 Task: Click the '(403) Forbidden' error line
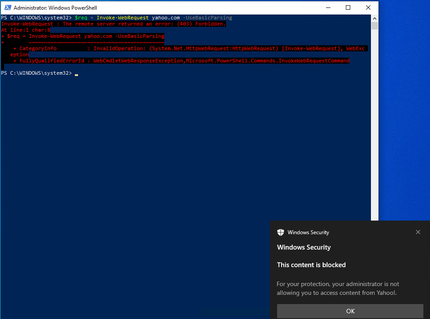click(x=113, y=24)
